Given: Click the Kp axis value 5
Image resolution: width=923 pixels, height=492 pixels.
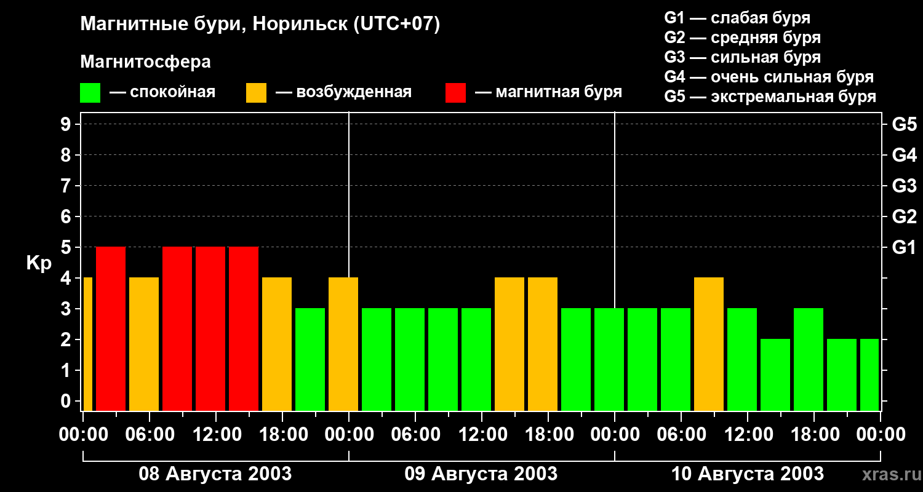Looking at the screenshot, I should point(67,247).
